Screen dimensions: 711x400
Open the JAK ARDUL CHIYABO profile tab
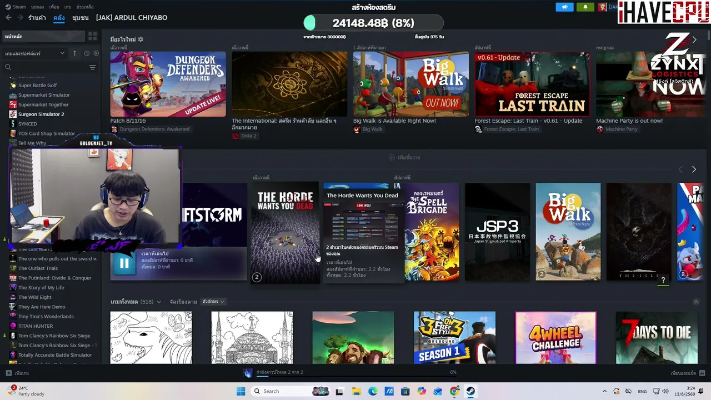click(x=132, y=18)
